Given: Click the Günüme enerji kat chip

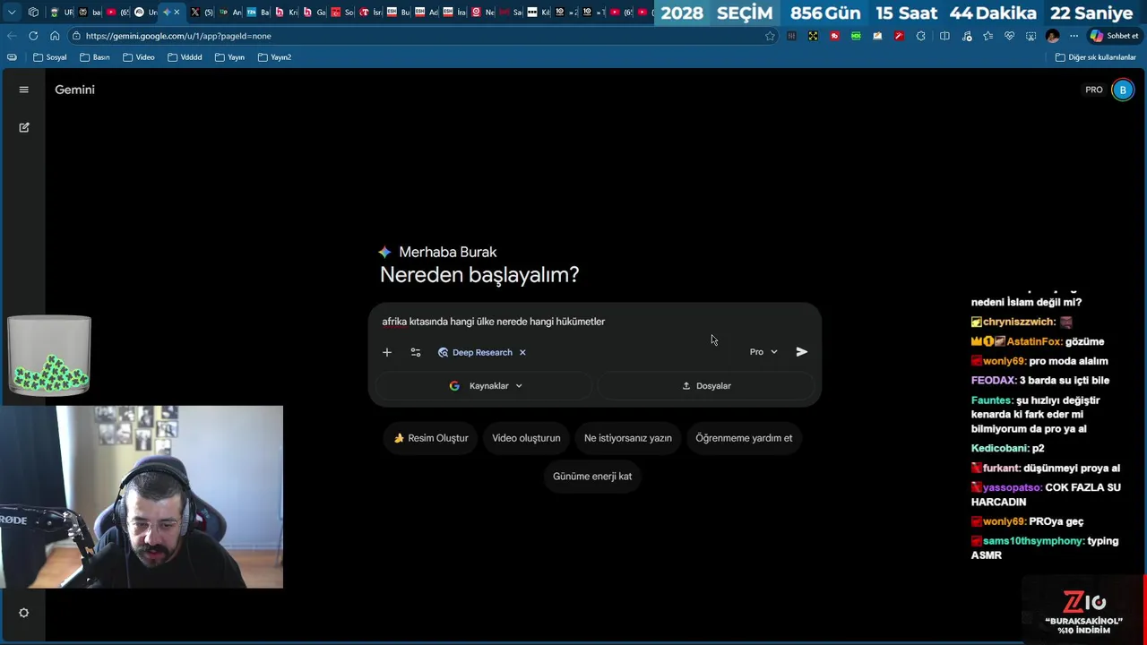Looking at the screenshot, I should tap(592, 477).
